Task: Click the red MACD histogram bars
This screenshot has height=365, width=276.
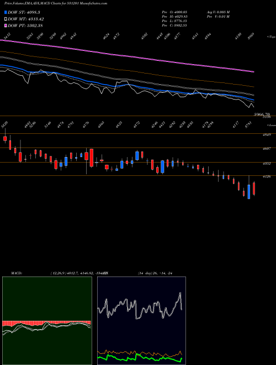Action: (46, 324)
